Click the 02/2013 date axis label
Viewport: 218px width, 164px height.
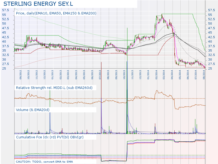(61, 75)
